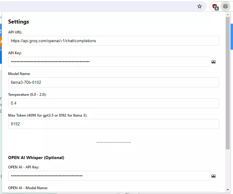This screenshot has width=233, height=194.
Task: Click the scrollbar down arrow in Settings popup
Action: tap(228, 190)
